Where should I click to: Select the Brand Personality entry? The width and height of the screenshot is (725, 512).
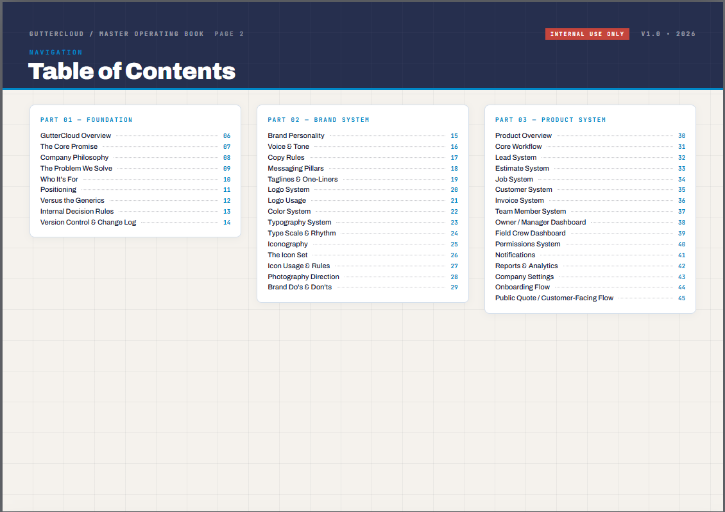pyautogui.click(x=362, y=135)
